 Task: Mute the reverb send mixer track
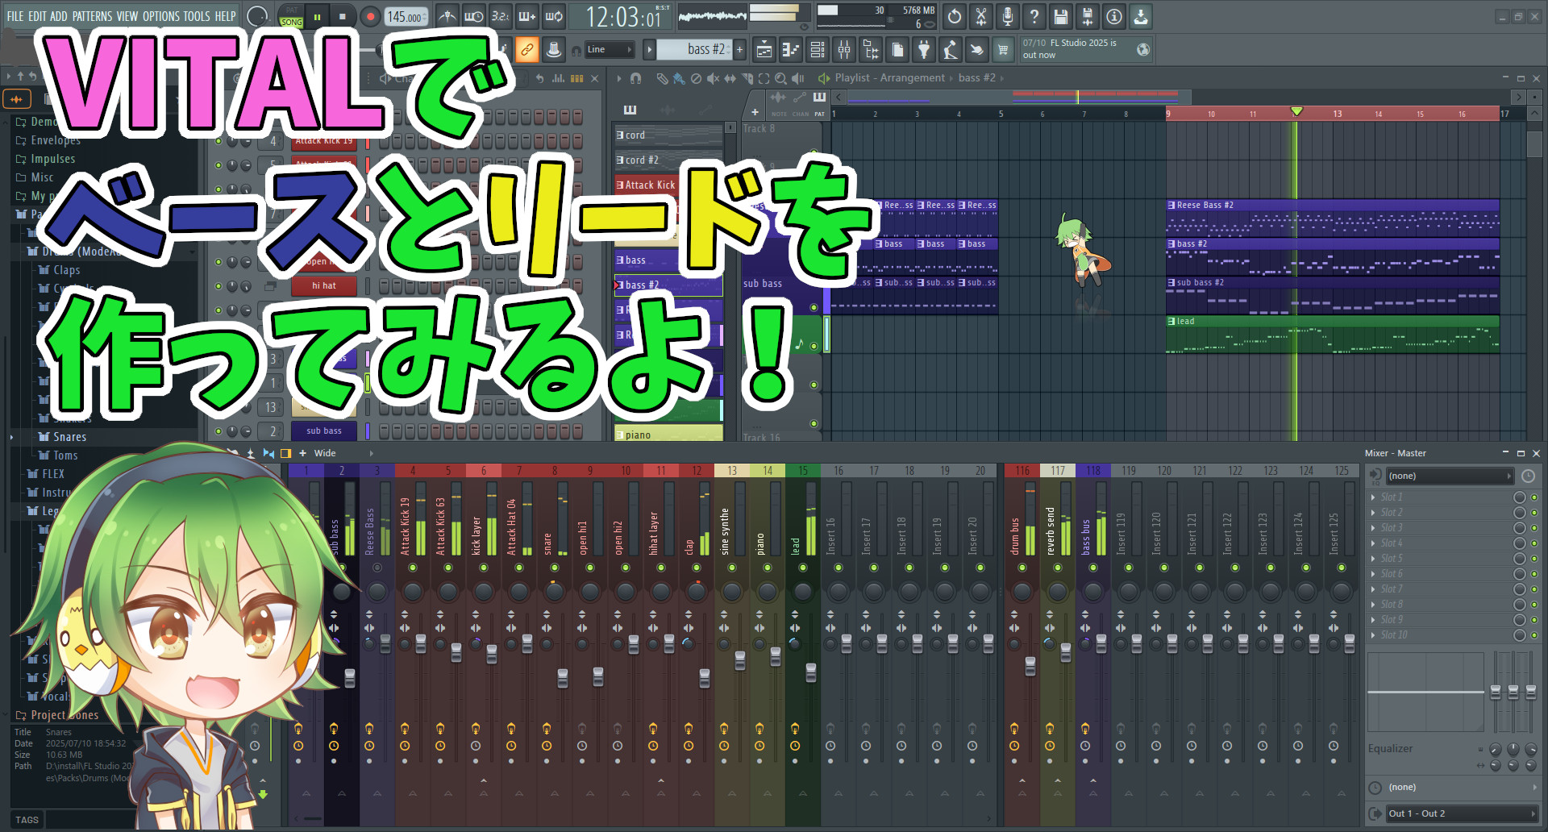[x=1058, y=568]
